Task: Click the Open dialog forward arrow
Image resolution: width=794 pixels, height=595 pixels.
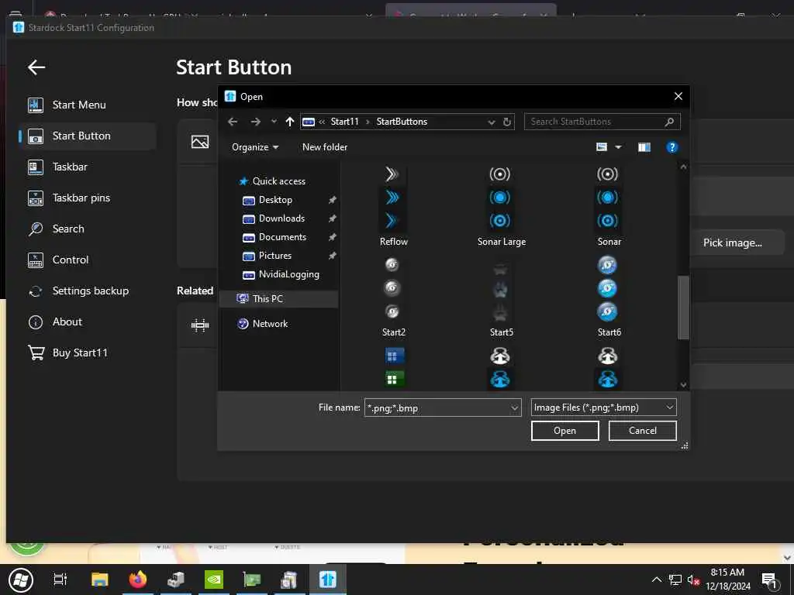Action: point(256,122)
